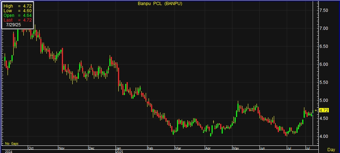Click the Banpu PCL (BANPU) chart title
The width and height of the screenshot is (340, 153).
click(160, 4)
